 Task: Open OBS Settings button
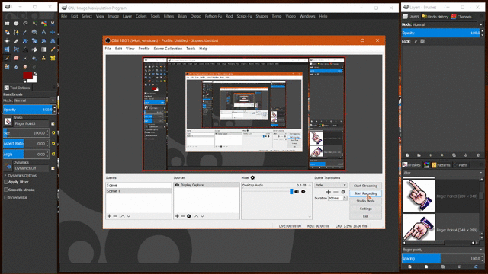point(365,209)
